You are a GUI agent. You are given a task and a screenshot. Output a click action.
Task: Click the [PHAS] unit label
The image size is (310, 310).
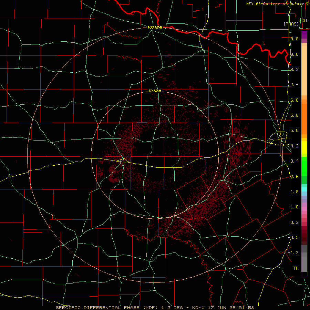click(291, 24)
